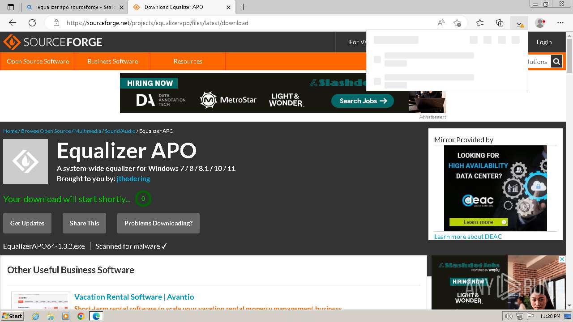The image size is (573, 322).
Task: Click the EqualizerAPO64-1.3.2.exe filename
Action: coord(44,246)
